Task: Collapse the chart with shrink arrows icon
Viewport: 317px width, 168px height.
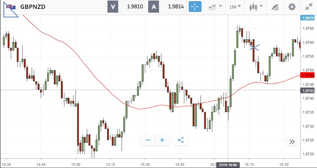Action: [309, 7]
